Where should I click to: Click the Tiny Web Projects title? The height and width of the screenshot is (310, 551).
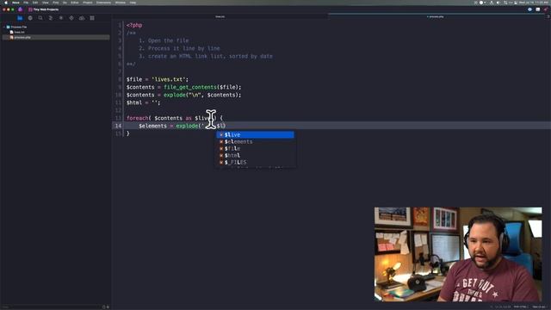coord(46,9)
